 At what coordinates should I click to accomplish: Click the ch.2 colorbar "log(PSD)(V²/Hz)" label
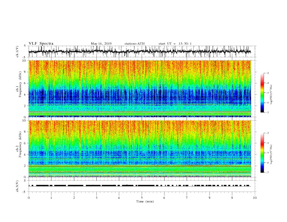click(x=271, y=155)
